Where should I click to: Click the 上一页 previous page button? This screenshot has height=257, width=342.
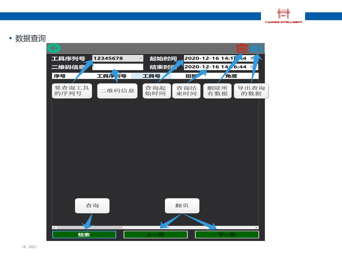[155, 235]
